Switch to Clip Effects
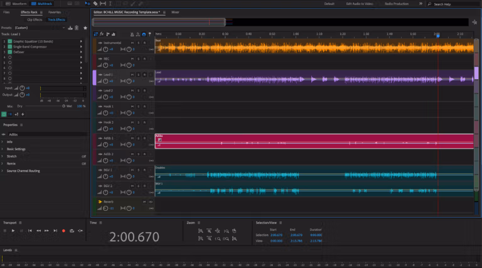This screenshot has width=482, height=268. click(x=35, y=19)
